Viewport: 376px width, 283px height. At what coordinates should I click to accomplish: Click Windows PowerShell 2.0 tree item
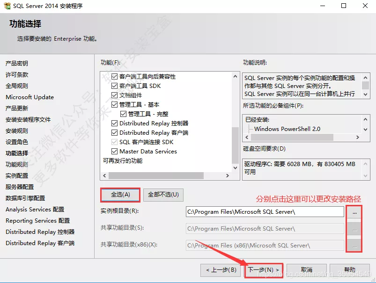point(288,129)
